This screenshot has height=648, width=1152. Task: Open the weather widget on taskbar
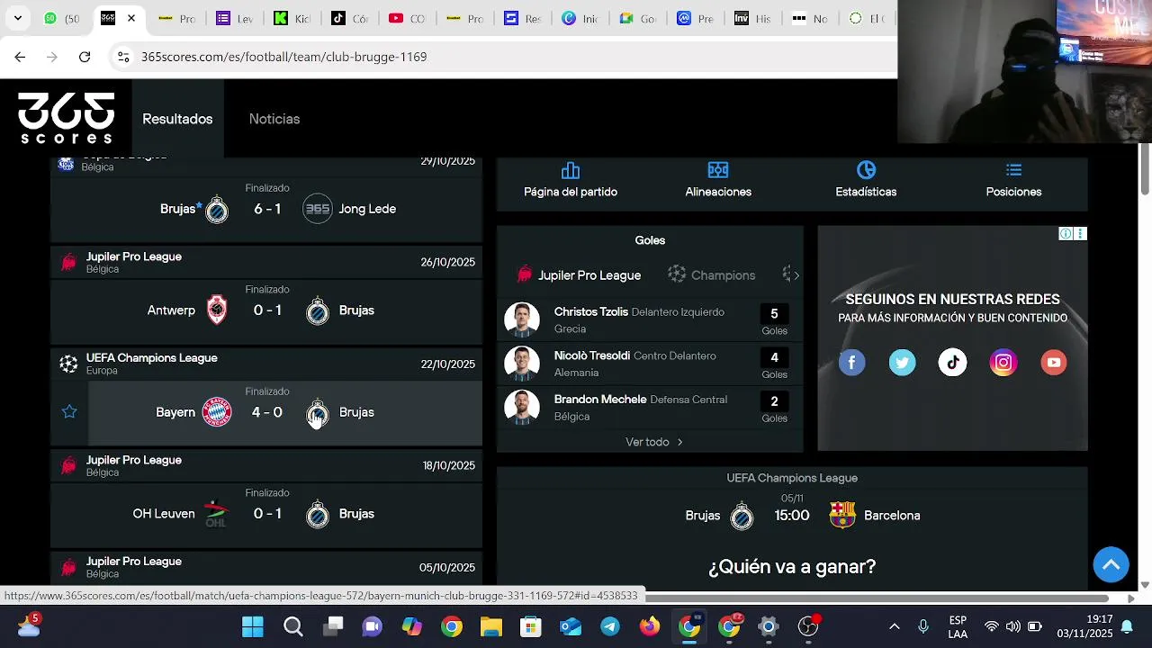28,625
